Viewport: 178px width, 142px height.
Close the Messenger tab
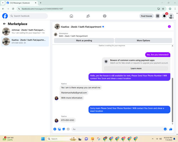(x=36, y=3)
